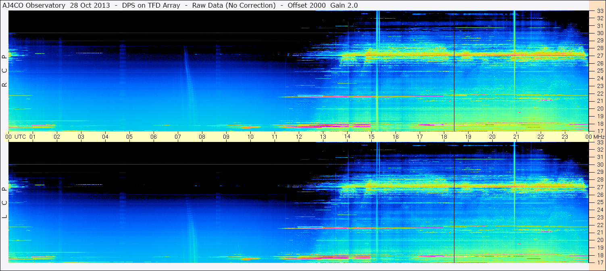Click the 33 MHz label of RCP panel

pos(600,11)
